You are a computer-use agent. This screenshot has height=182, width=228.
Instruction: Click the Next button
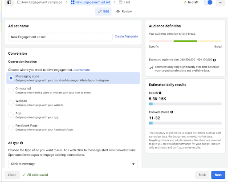(x=218, y=175)
